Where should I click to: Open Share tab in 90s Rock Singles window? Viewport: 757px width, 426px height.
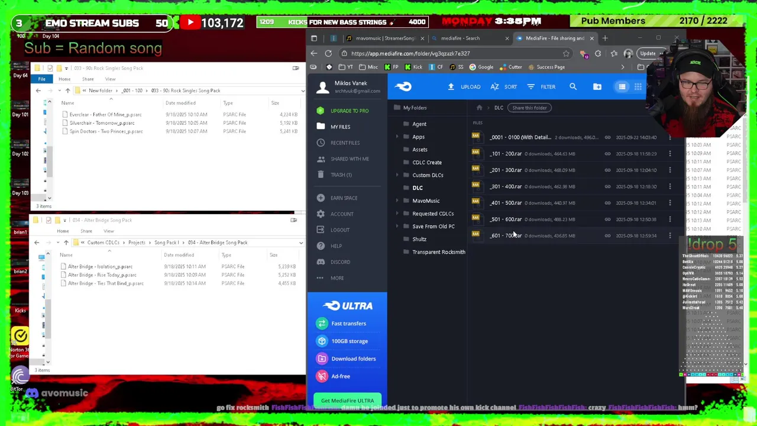[x=88, y=79]
